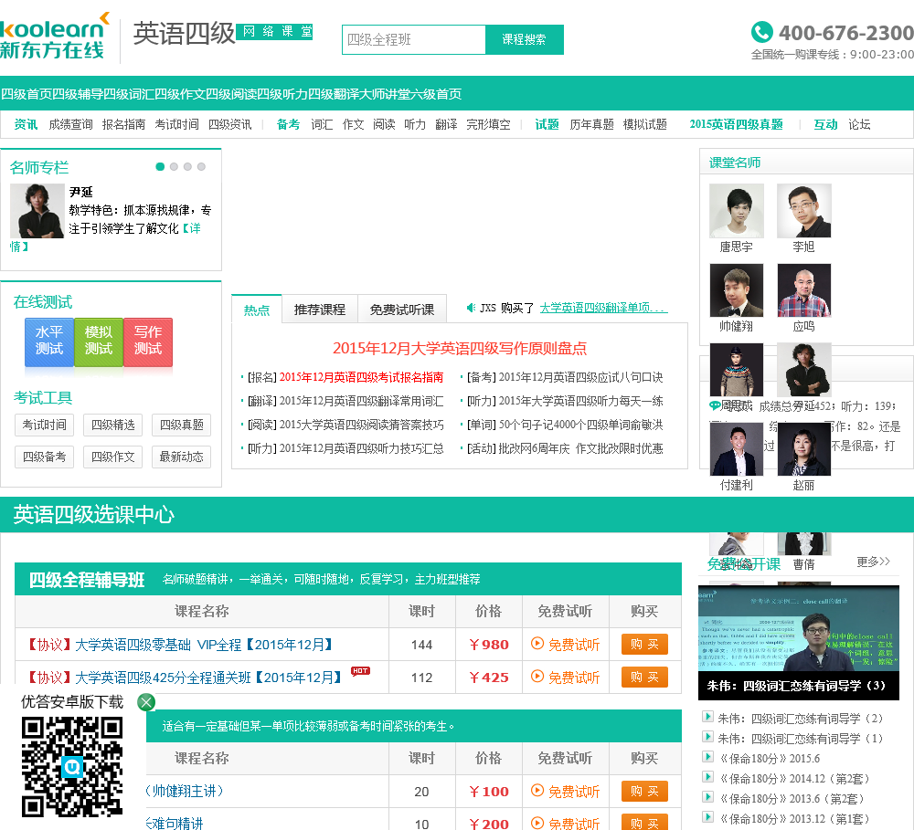
Task: Click the Koolearn 新东方在线 logo
Action: [55, 37]
